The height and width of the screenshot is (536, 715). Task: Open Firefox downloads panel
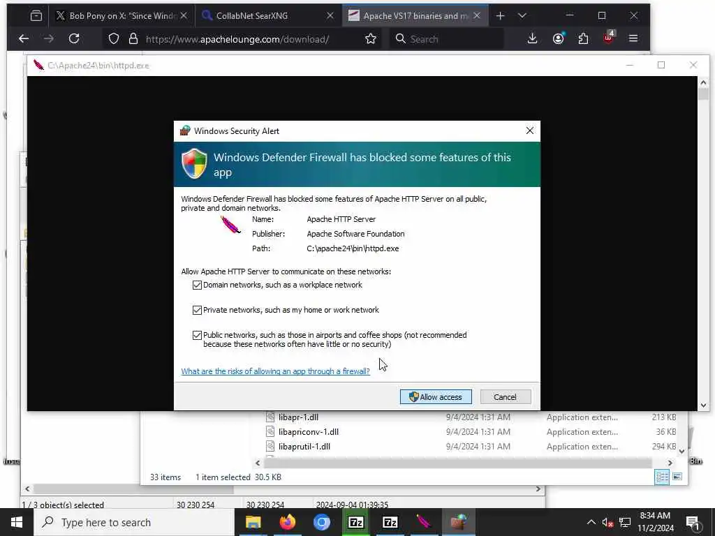pos(532,39)
